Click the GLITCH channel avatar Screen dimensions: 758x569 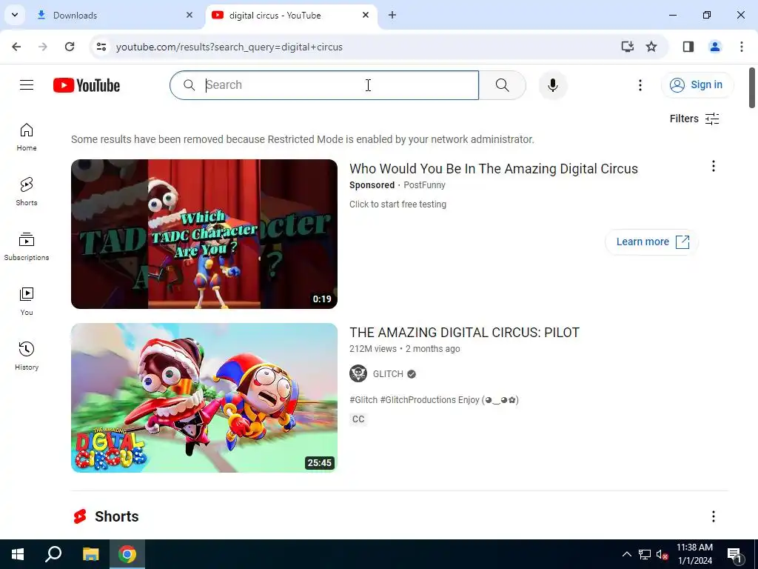[x=358, y=373]
